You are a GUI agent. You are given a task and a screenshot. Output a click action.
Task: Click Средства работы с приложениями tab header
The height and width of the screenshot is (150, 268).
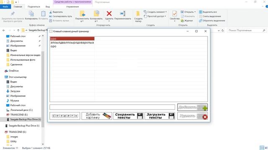[72, 2]
